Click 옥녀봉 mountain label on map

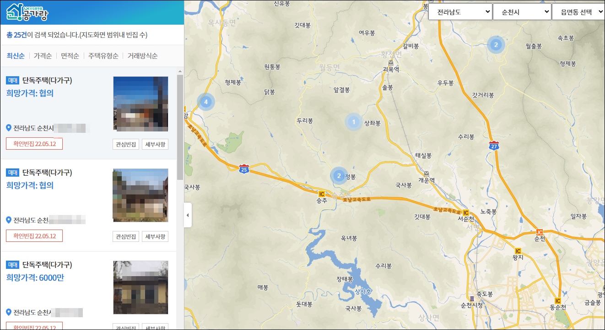[349, 239]
